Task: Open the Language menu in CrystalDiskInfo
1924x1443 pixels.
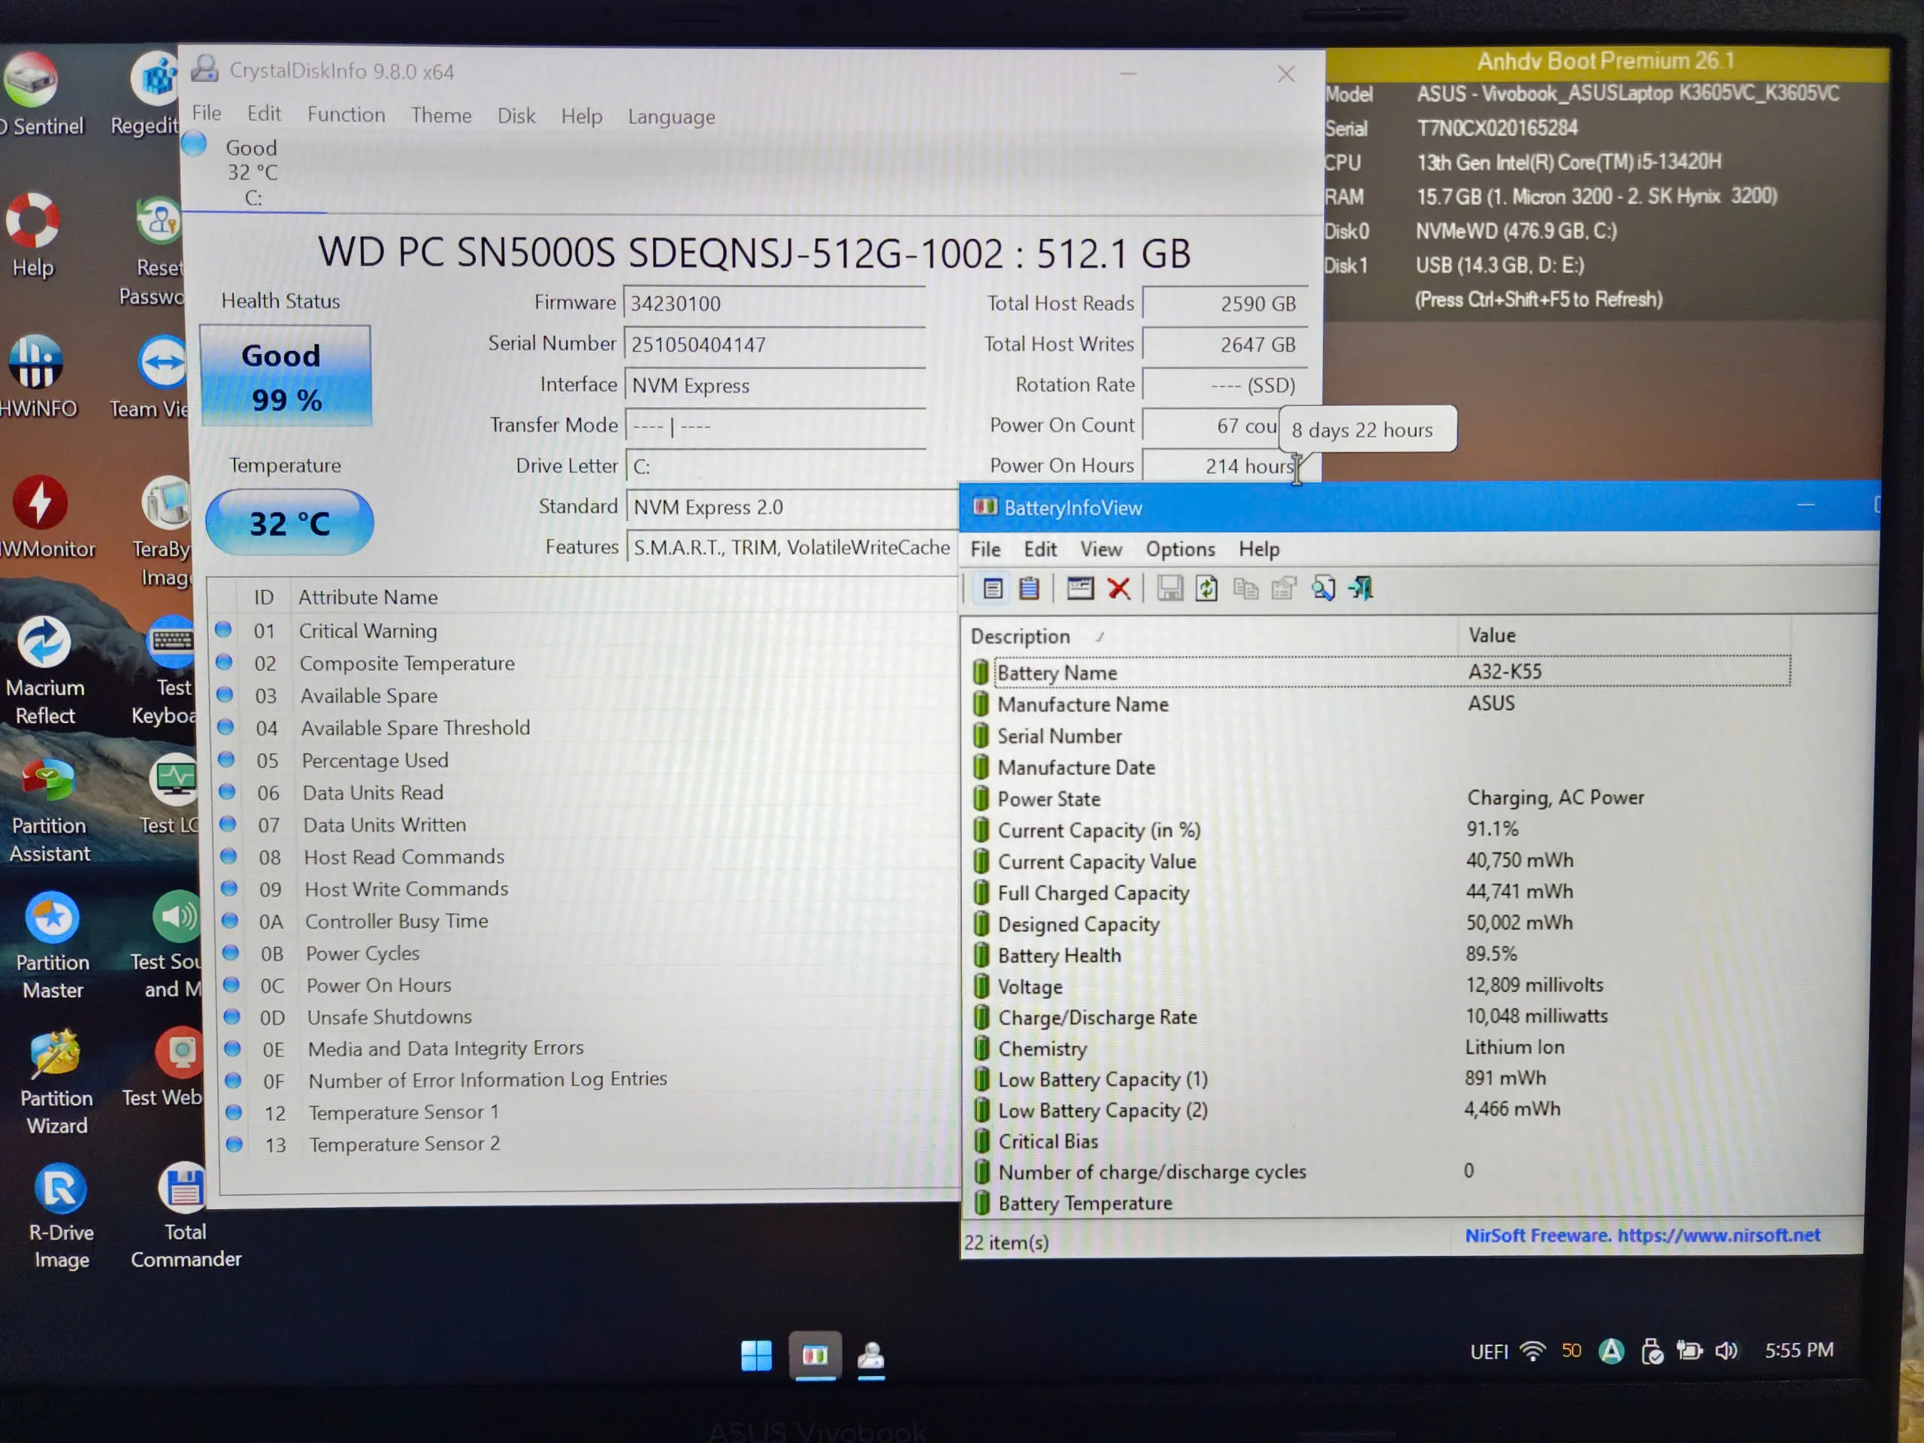Action: tap(671, 116)
